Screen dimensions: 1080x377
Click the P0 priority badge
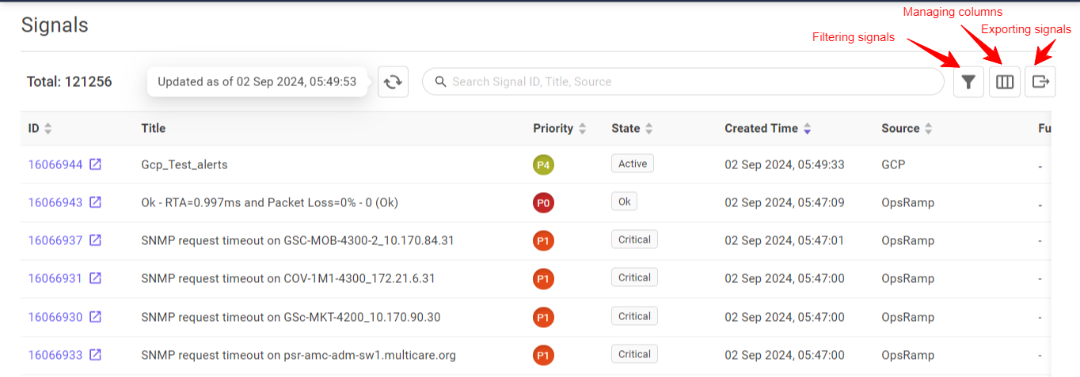point(543,203)
